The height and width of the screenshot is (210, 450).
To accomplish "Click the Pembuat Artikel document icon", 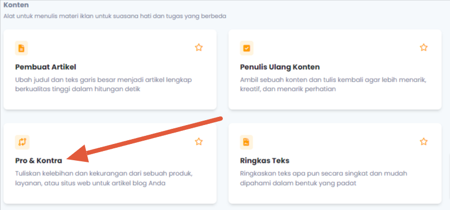I will (22, 48).
